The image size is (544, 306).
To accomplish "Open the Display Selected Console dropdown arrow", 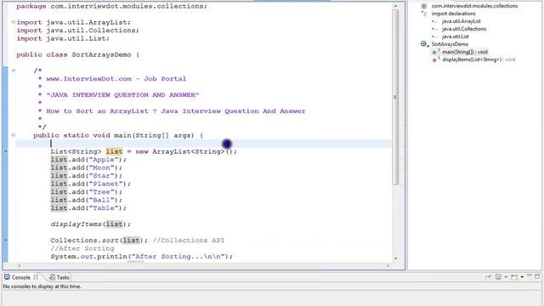I will pyautogui.click(x=506, y=277).
